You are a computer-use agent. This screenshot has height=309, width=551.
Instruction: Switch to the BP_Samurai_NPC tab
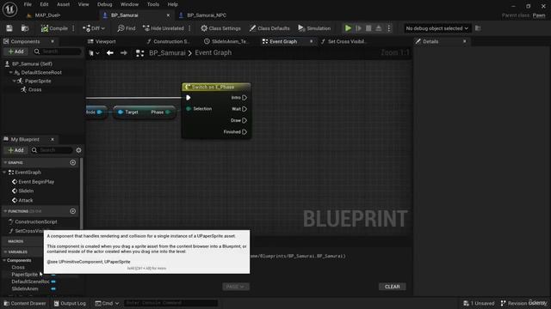(x=207, y=15)
